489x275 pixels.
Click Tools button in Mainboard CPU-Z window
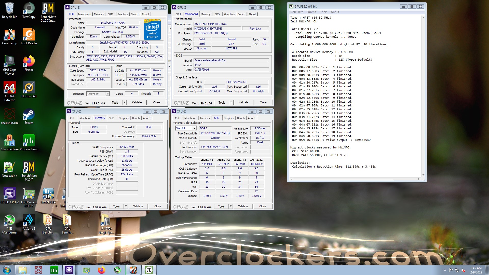click(222, 102)
